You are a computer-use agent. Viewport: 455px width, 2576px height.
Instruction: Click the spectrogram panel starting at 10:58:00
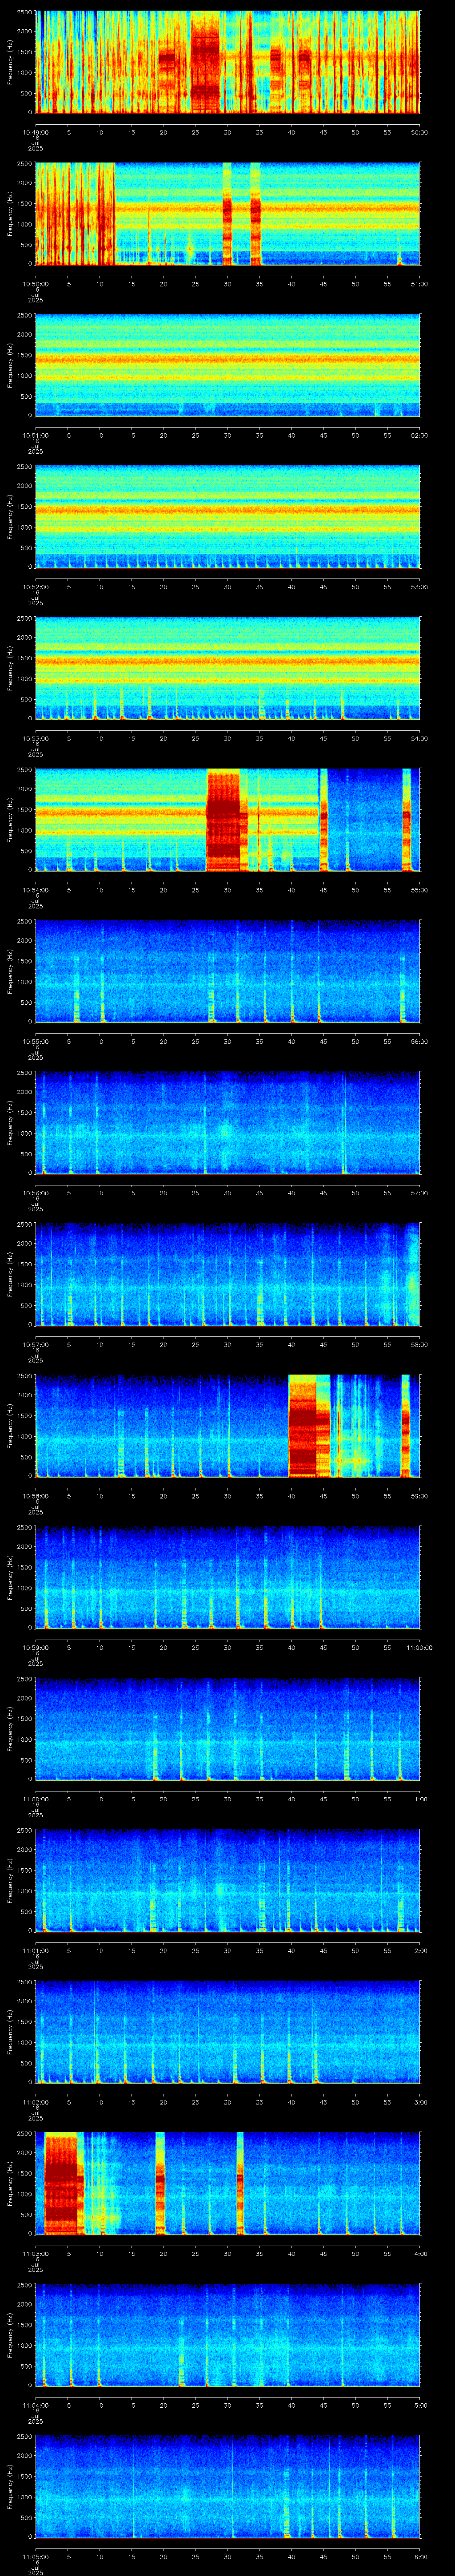point(228,1426)
